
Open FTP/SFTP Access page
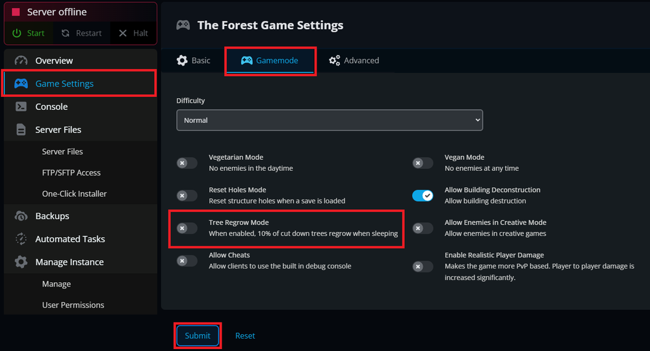71,173
